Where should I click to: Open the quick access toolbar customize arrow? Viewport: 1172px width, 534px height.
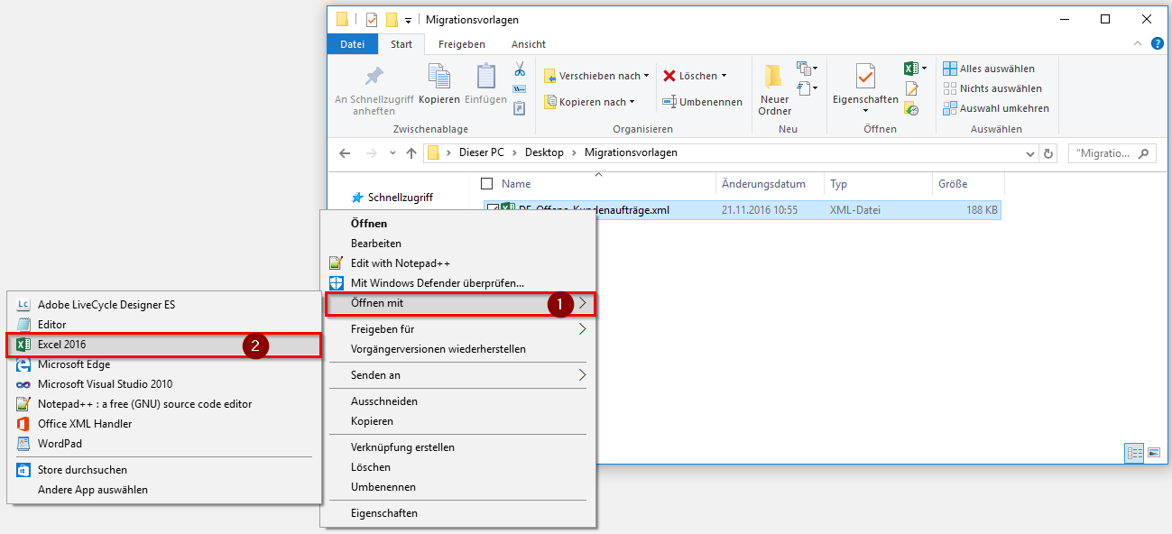409,20
